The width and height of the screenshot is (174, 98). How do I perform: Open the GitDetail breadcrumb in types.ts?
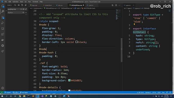[147, 8]
